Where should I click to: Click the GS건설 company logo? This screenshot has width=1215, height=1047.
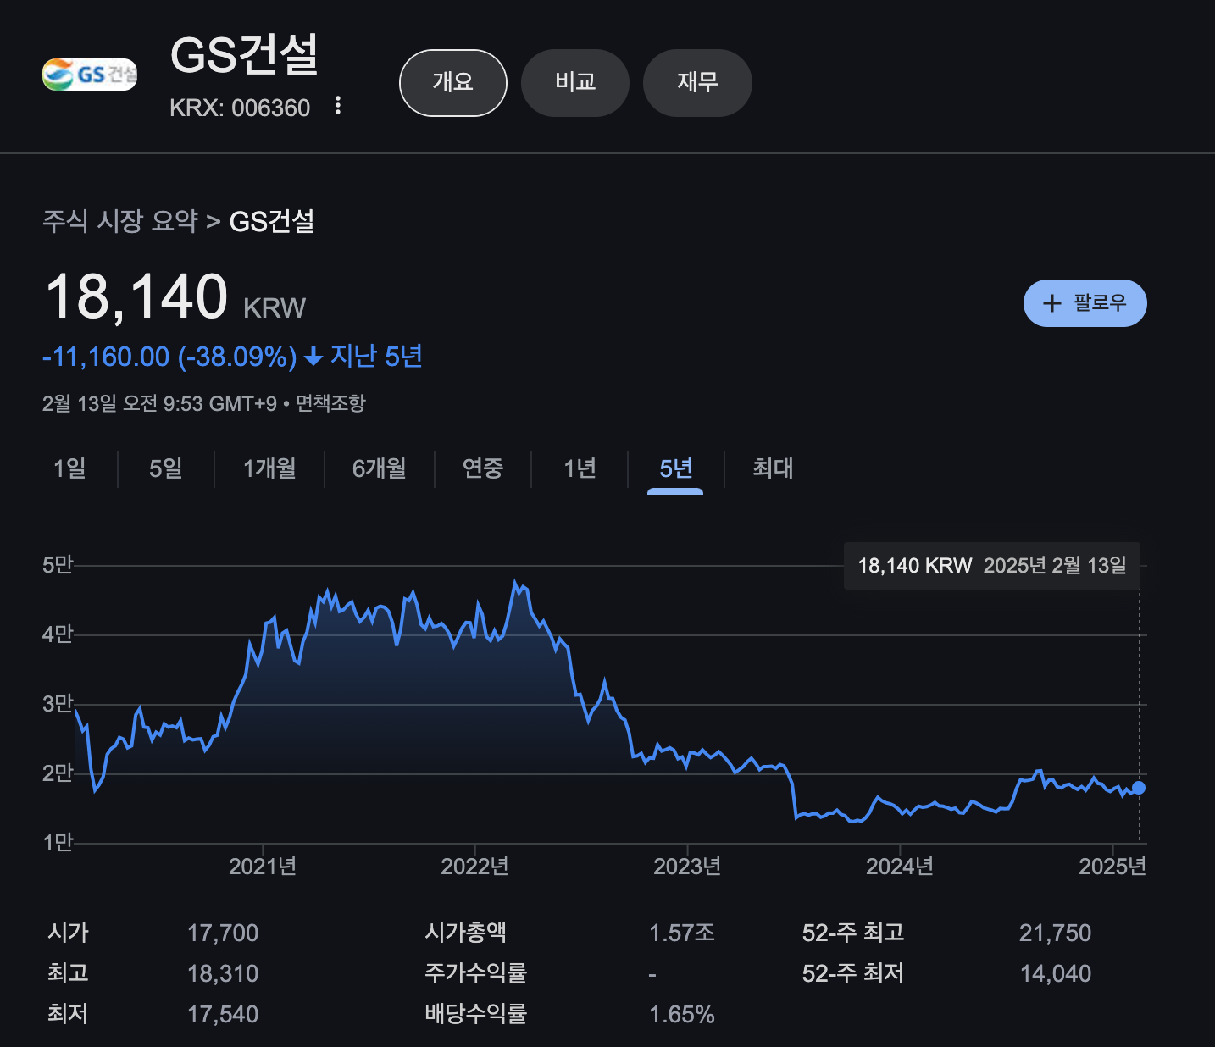pos(90,75)
